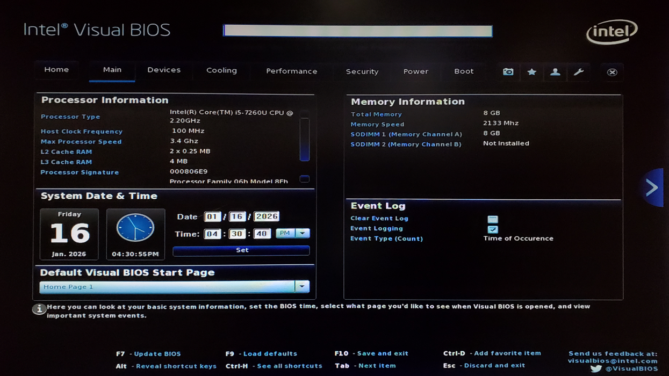
Task: Open the @VisualBIOS Twitter icon
Action: click(x=596, y=369)
